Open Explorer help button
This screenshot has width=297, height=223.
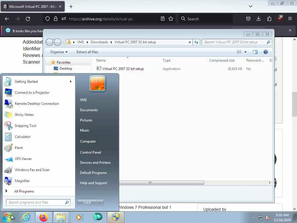pos(266,52)
